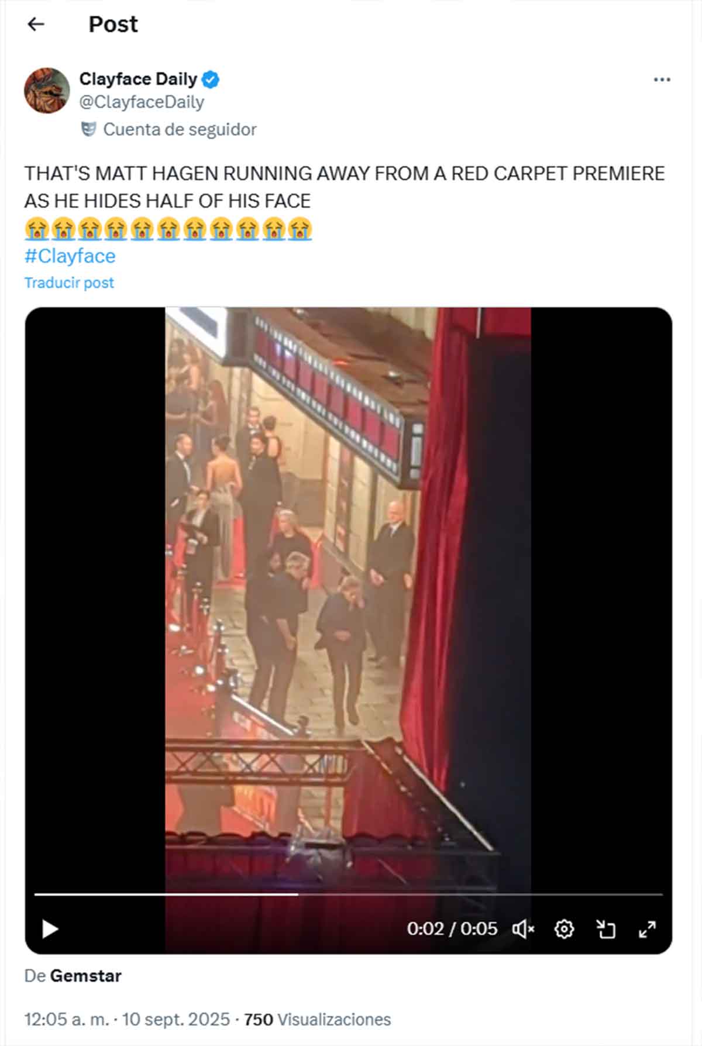Go back using the arrow icon

click(x=36, y=24)
